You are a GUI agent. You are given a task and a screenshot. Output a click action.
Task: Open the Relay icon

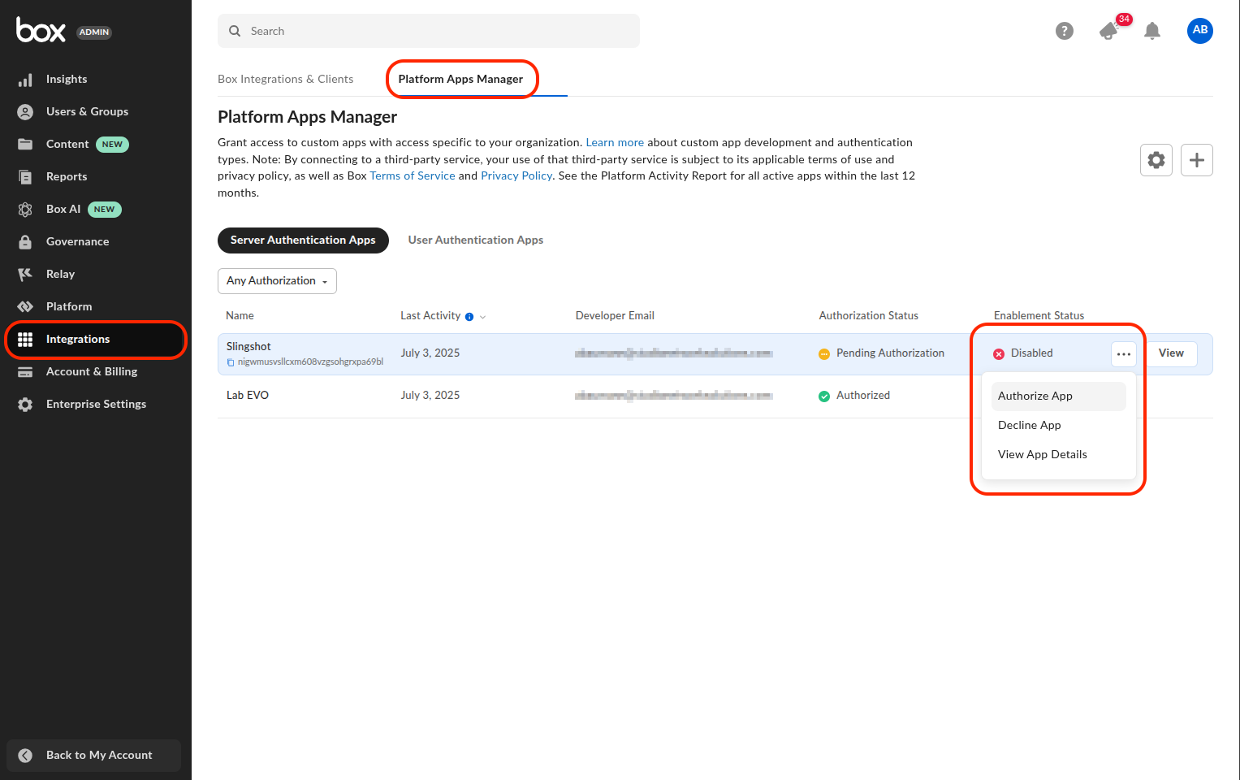(x=25, y=275)
